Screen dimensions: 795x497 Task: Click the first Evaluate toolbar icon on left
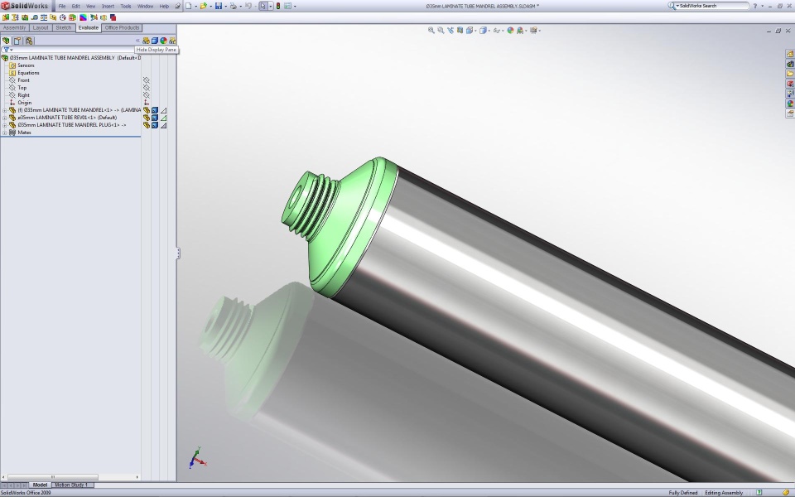[6, 17]
